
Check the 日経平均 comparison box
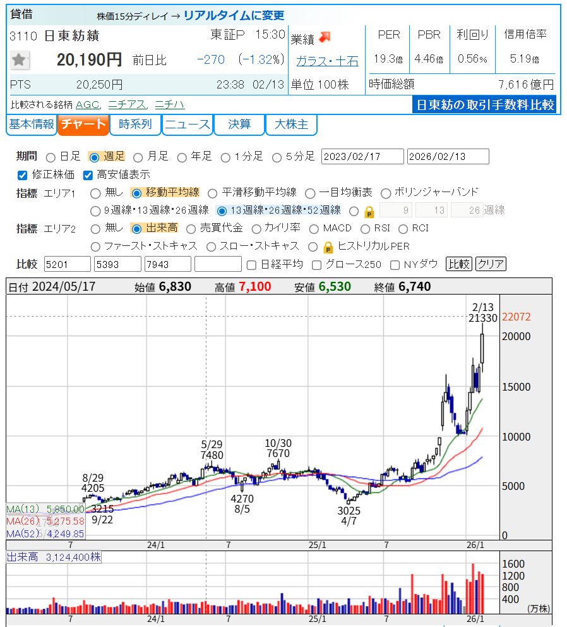(x=251, y=264)
